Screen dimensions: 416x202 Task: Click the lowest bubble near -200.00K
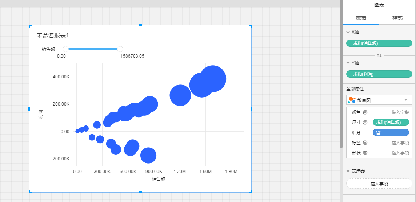(x=148, y=156)
